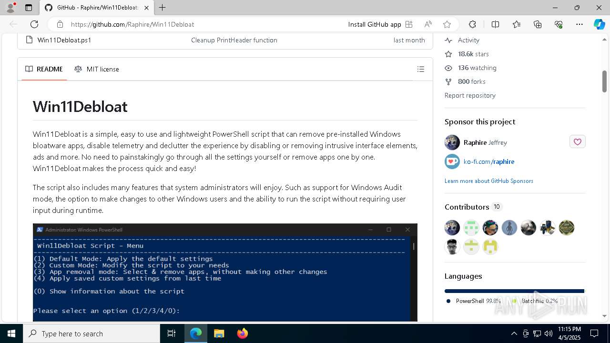The width and height of the screenshot is (610, 343).
Task: Open Task View on taskbar
Action: [x=172, y=333]
